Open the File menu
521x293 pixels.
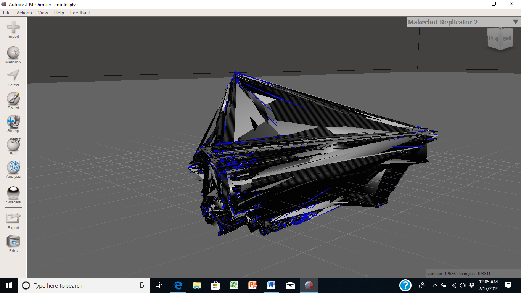[6, 13]
